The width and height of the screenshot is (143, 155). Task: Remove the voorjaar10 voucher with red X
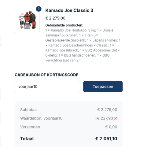[116, 118]
